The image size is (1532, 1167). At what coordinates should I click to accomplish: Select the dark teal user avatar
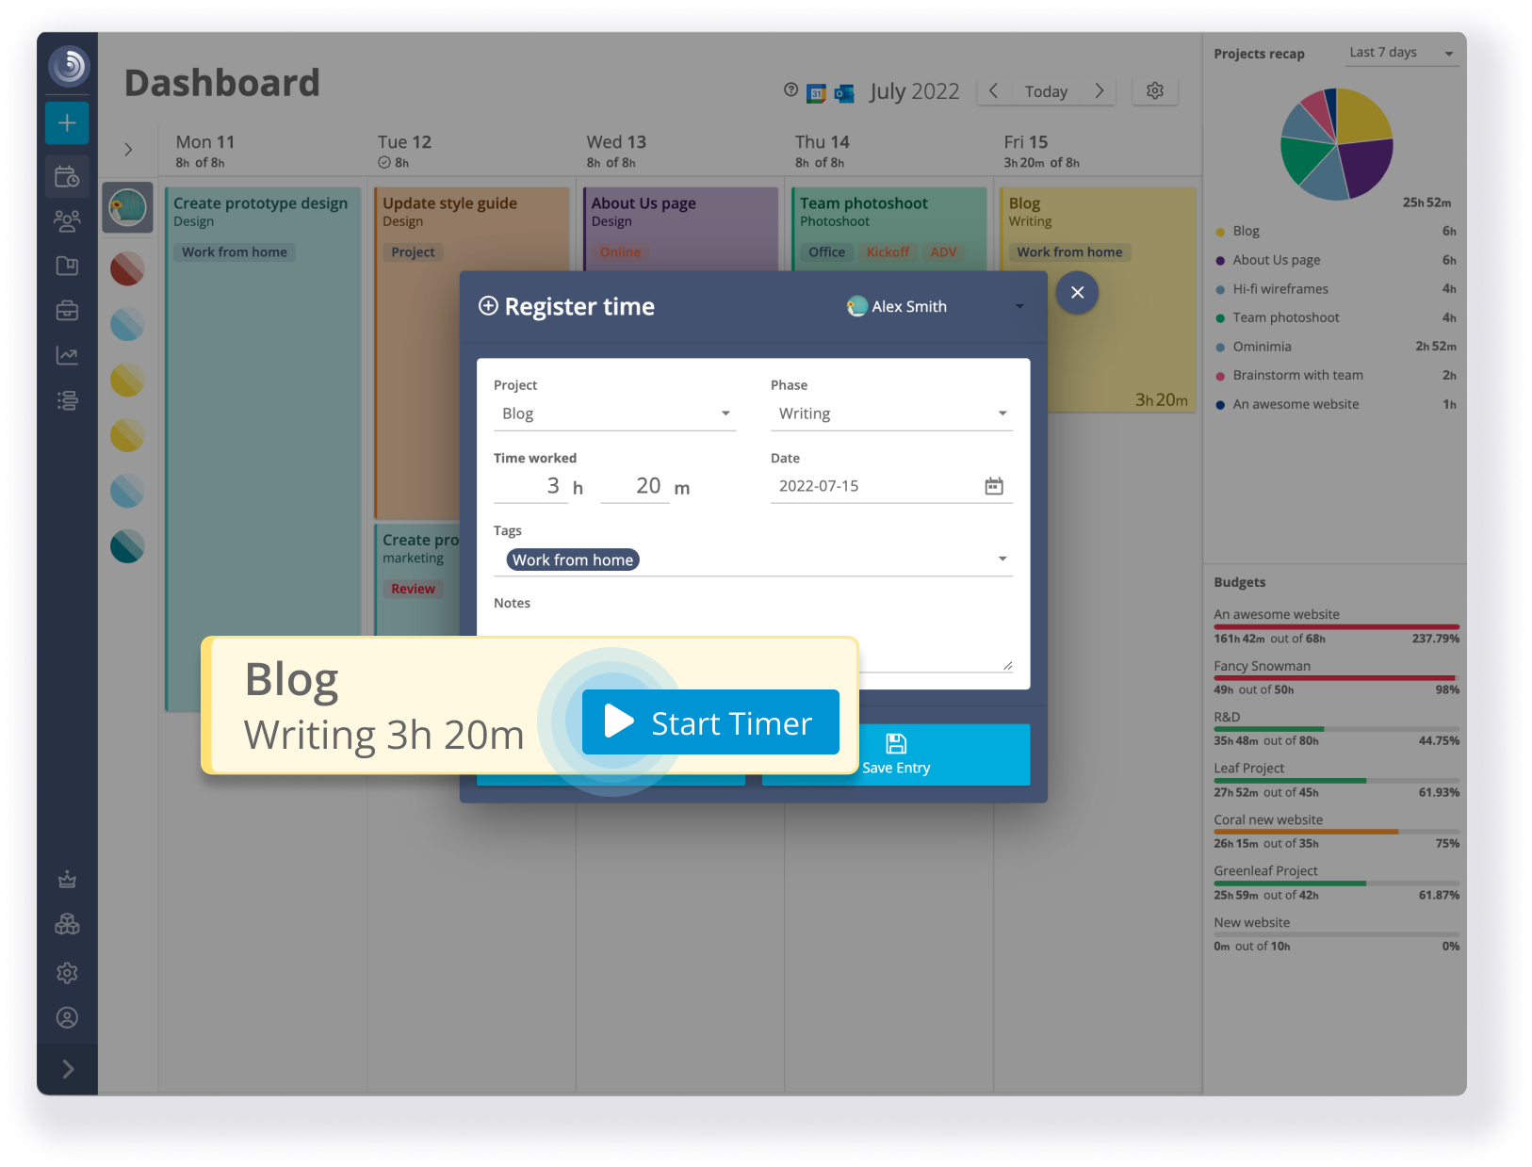pyautogui.click(x=127, y=545)
